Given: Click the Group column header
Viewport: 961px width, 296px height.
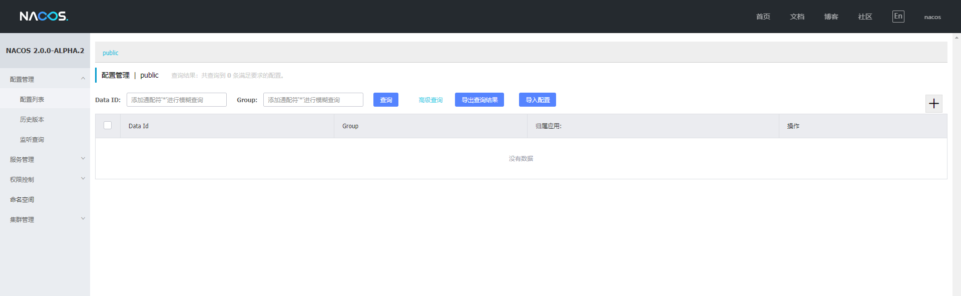Looking at the screenshot, I should point(430,126).
